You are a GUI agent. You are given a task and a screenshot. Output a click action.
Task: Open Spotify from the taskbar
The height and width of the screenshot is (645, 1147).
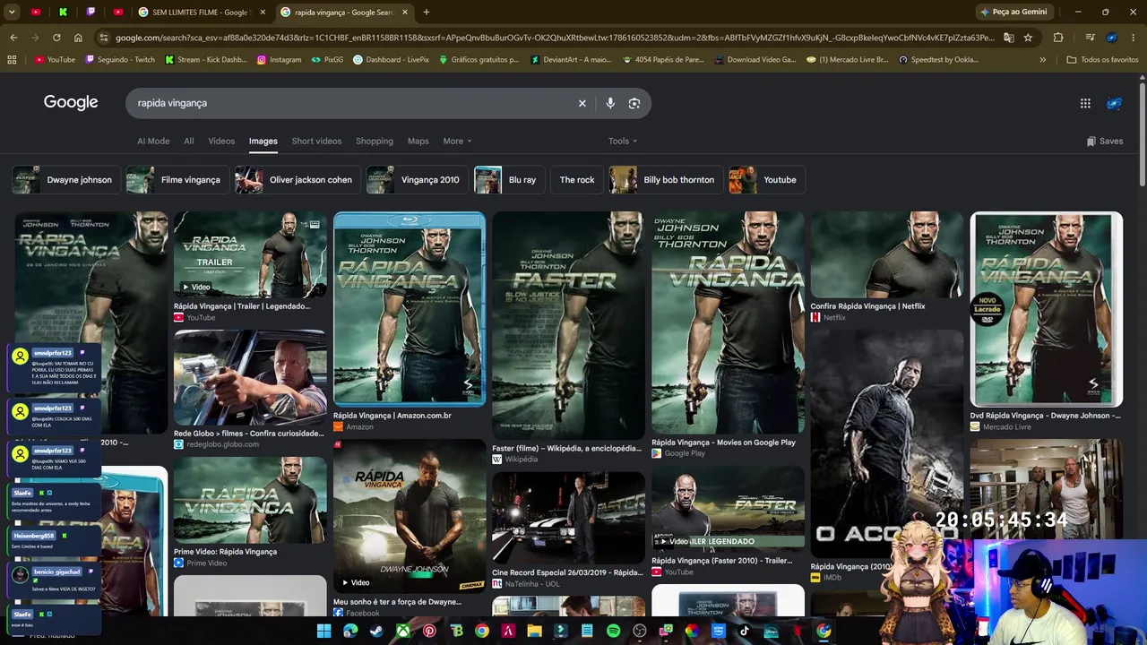click(x=613, y=631)
